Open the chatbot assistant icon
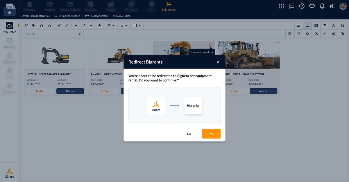Screen dimensions: 349x182 tap(312, 6)
